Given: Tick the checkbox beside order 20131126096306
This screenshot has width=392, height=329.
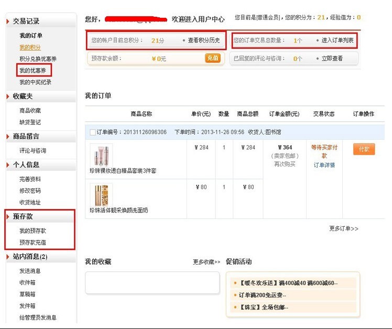Looking at the screenshot, I should coord(93,132).
